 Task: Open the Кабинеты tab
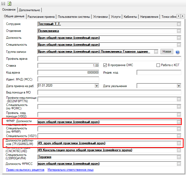[130, 17]
